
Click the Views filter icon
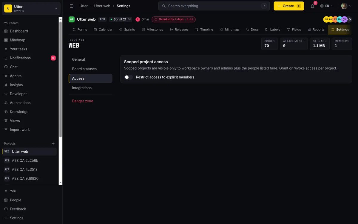(x=6, y=121)
